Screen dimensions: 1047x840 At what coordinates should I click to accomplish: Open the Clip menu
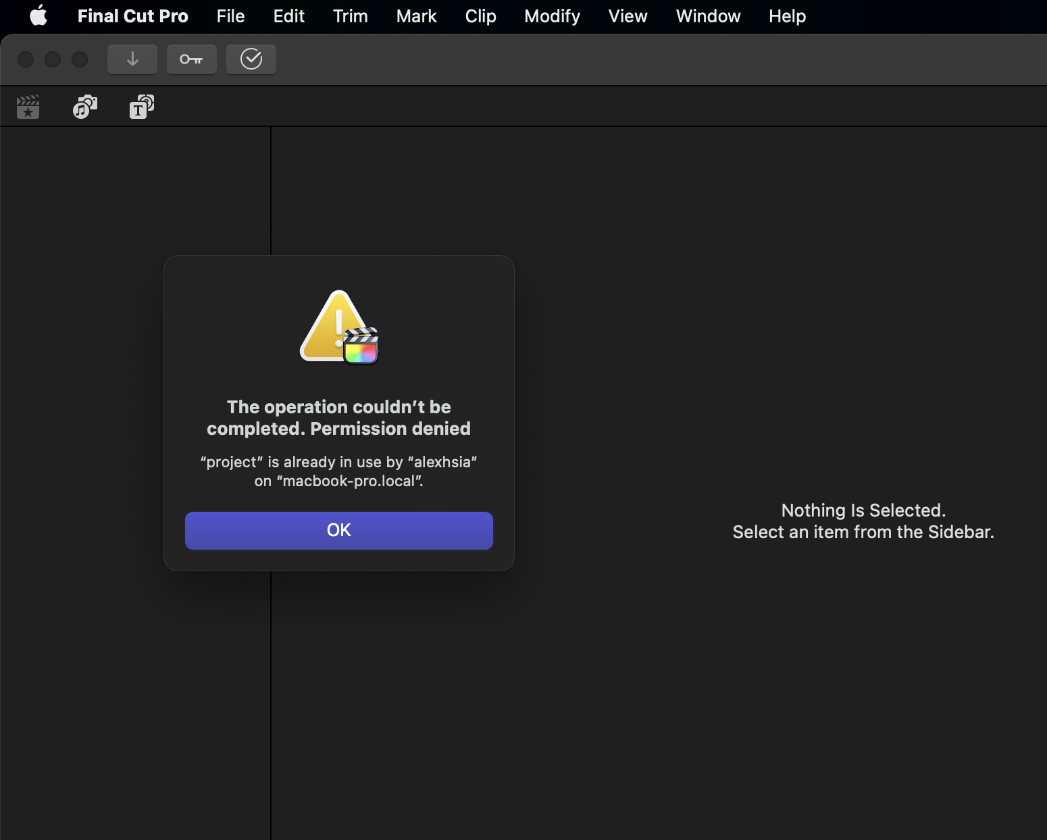click(481, 16)
